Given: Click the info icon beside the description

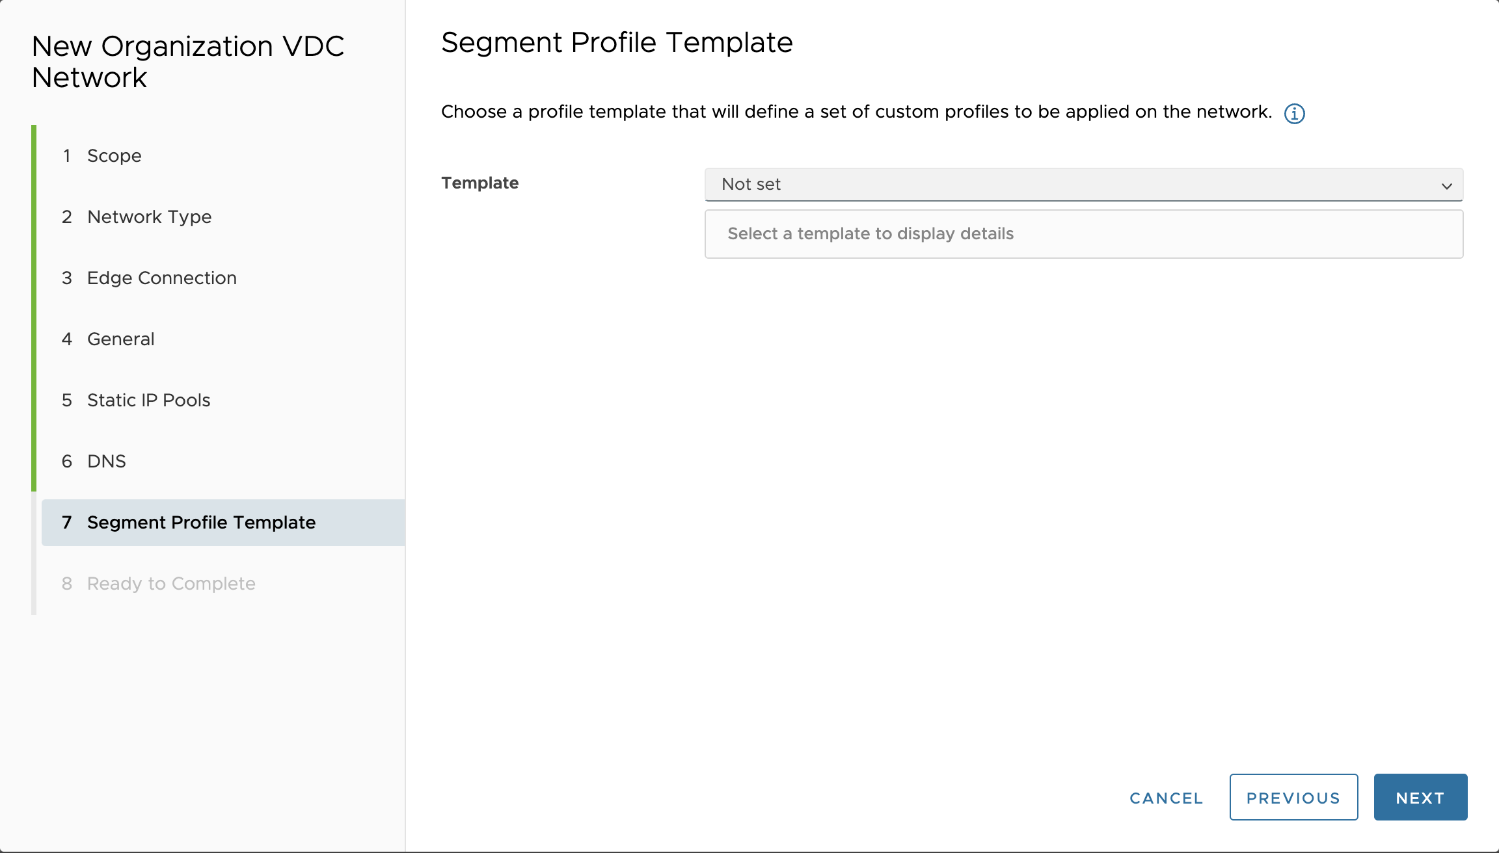Looking at the screenshot, I should tap(1294, 114).
